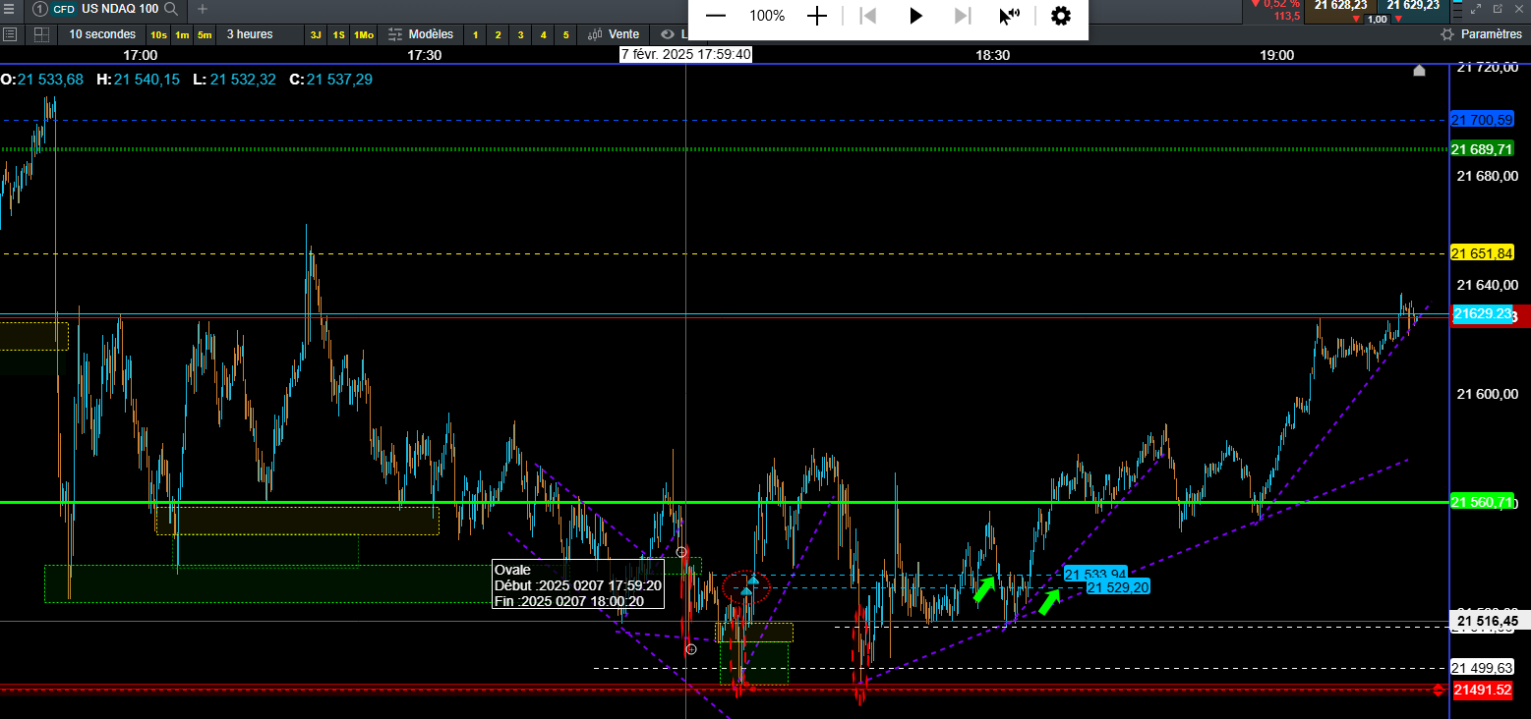
Task: Open the 3 heures period dropdown
Action: [x=250, y=34]
